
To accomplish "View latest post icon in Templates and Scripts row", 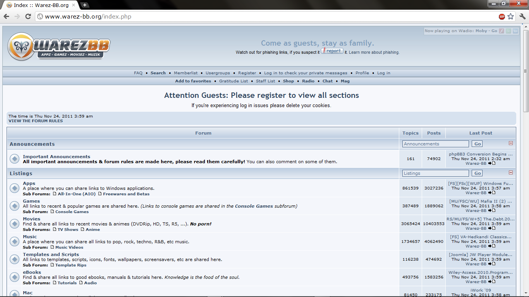I will click(492, 264).
